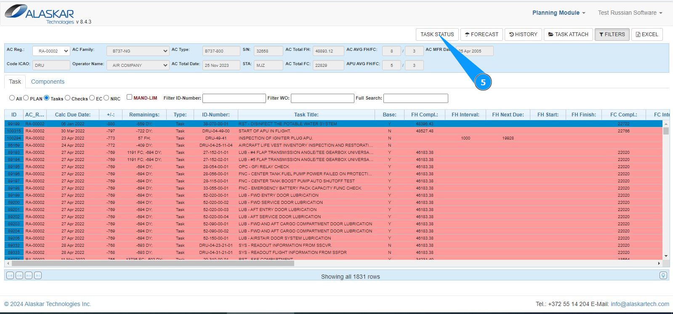The image size is (673, 314).
Task: Select the NRC radio button
Action: coord(106,98)
